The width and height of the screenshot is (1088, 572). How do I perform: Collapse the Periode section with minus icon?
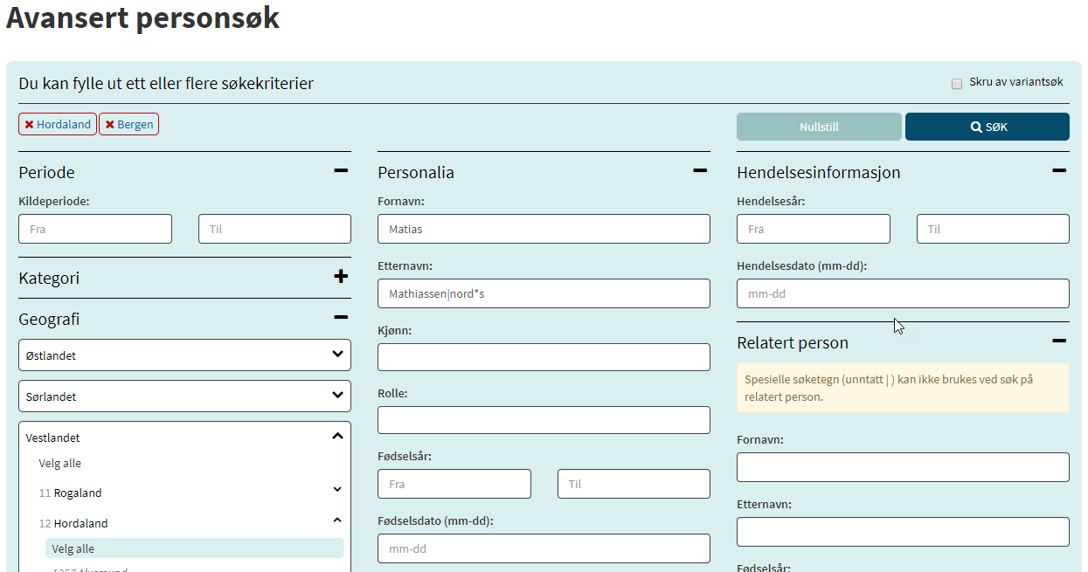[341, 171]
